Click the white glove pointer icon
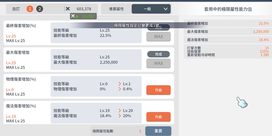This screenshot has width=272, height=136. 242,103
